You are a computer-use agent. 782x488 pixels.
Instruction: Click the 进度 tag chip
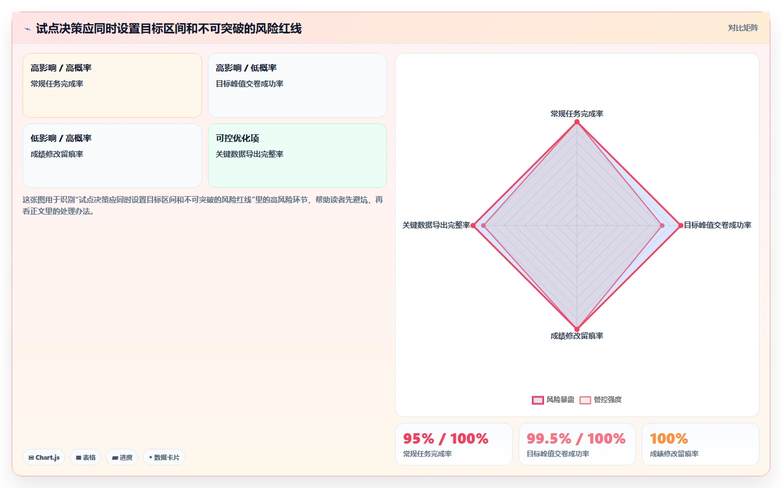point(122,457)
